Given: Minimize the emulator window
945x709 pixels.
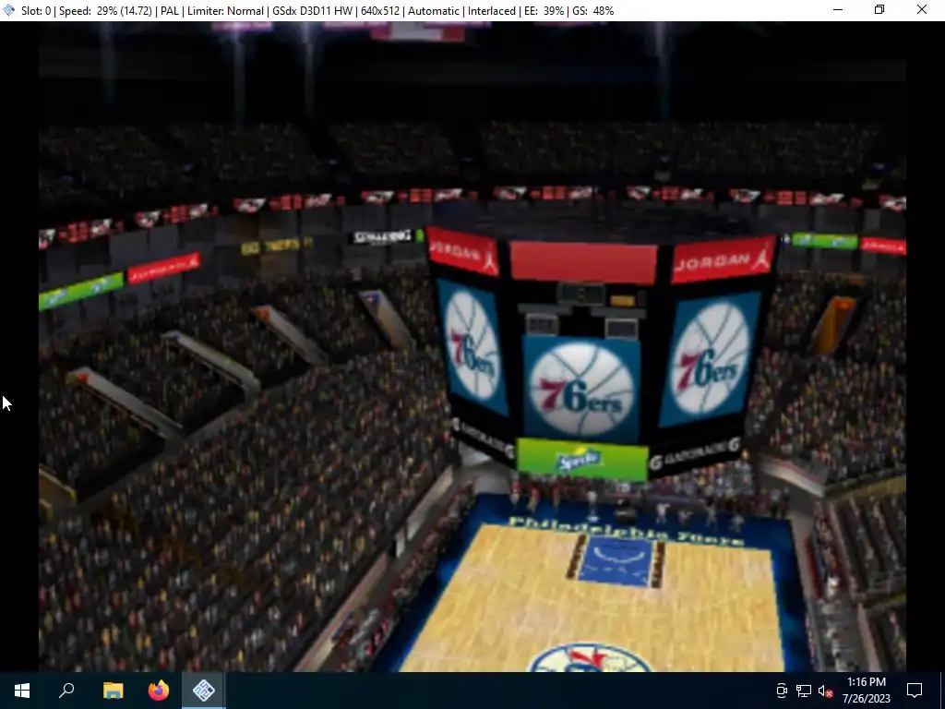Looking at the screenshot, I should 838,10.
